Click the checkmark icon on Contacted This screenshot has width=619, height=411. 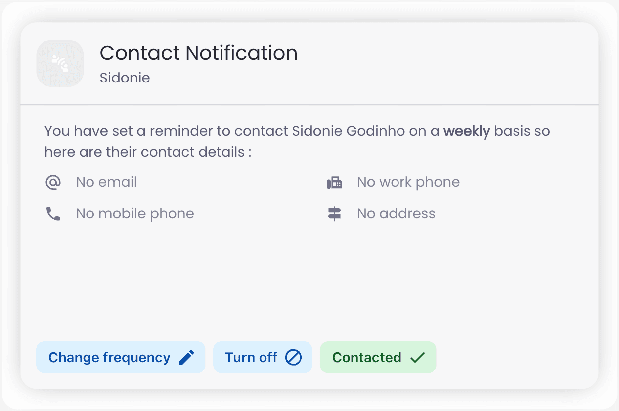(x=418, y=357)
